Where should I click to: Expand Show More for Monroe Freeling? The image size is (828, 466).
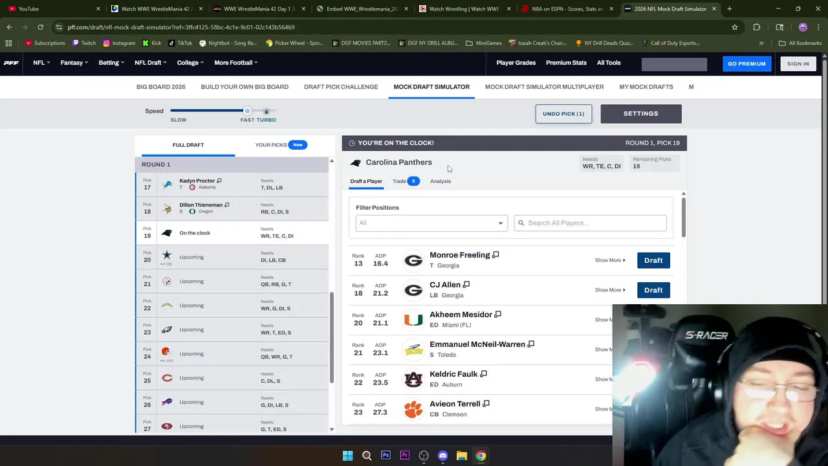pyautogui.click(x=610, y=260)
